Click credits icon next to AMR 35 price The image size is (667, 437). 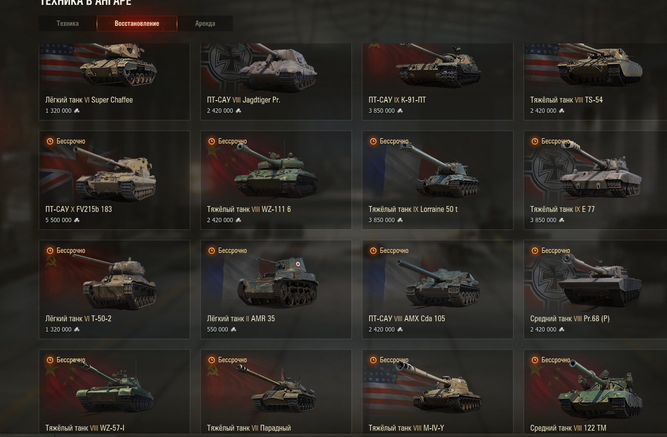point(233,330)
